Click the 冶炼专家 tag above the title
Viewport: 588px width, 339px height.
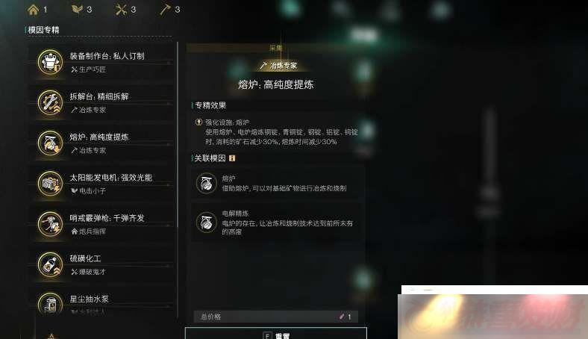tap(278, 66)
